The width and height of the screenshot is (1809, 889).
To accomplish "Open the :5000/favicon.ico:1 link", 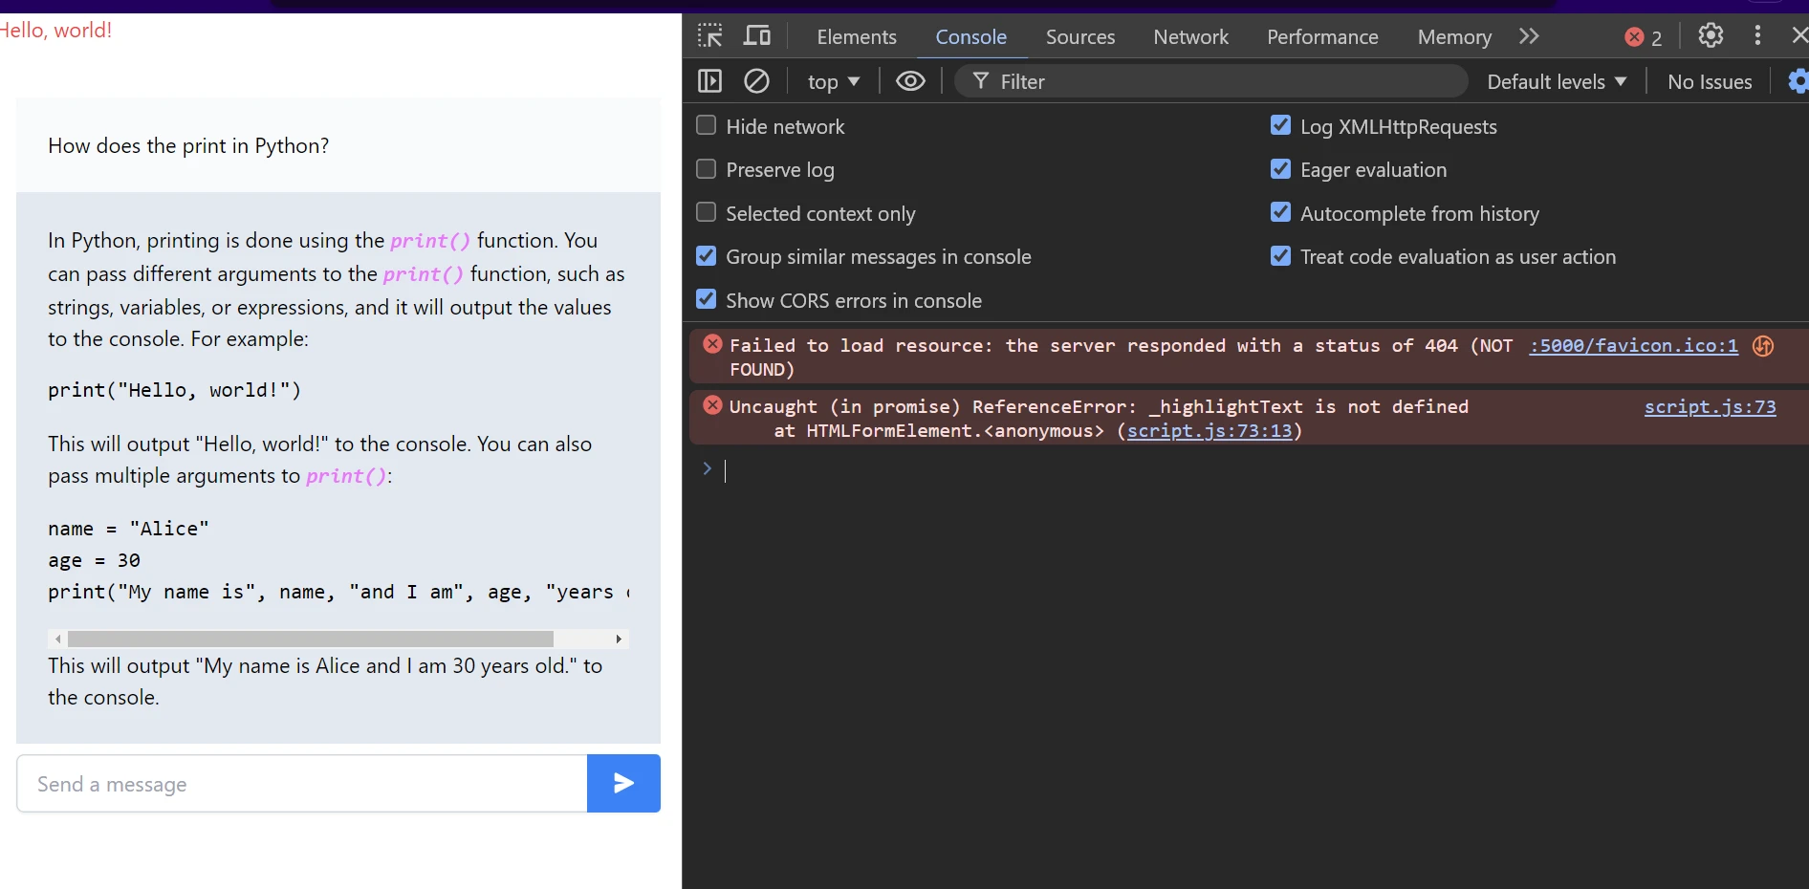I will 1632,346.
